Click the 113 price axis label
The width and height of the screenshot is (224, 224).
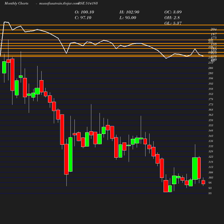(x=211, y=167)
